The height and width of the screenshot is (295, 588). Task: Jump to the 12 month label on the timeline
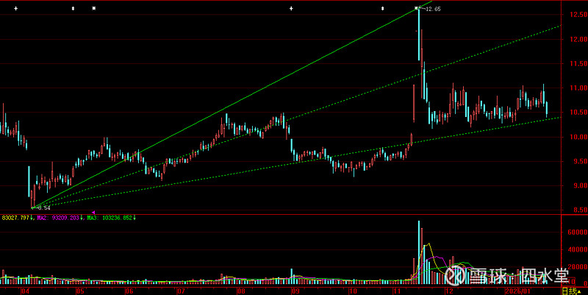pyautogui.click(x=449, y=291)
